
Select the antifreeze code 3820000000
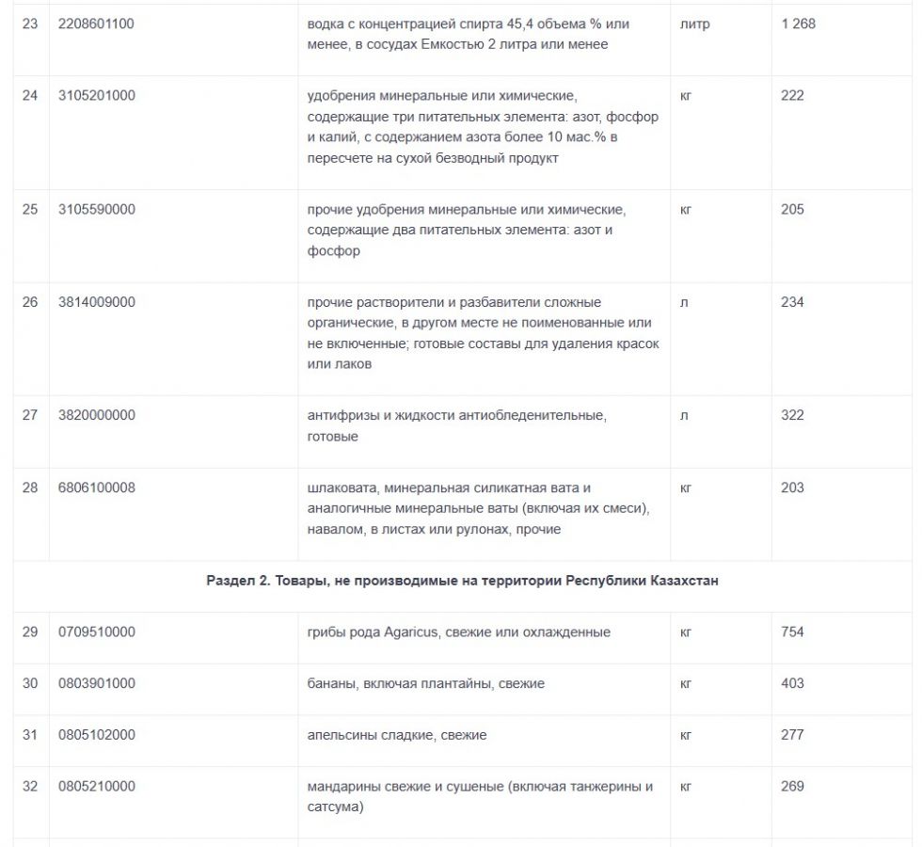coord(96,414)
